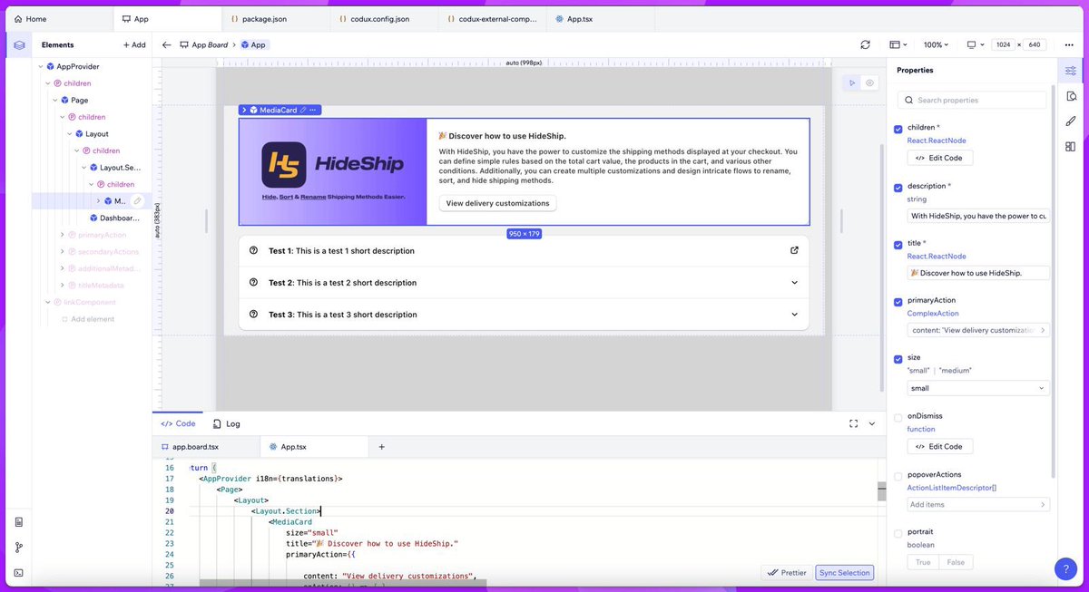The width and height of the screenshot is (1089, 592).
Task: Click the View delivery customizations button
Action: pos(497,203)
